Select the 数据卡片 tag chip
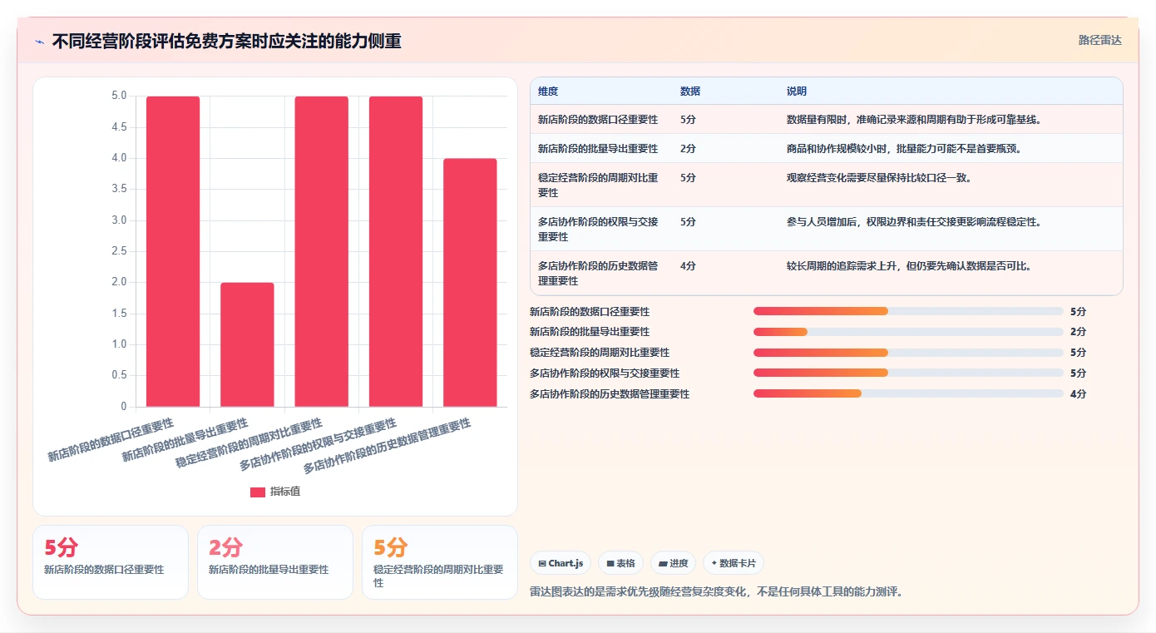This screenshot has width=1156, height=633. pyautogui.click(x=734, y=563)
